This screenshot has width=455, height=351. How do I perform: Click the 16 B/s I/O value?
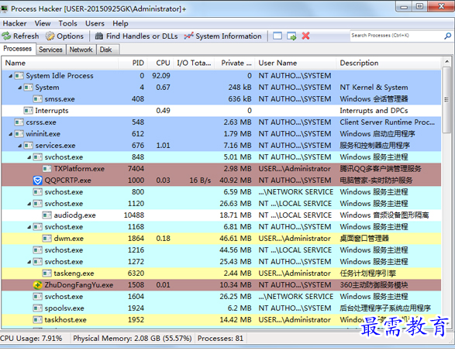point(200,181)
